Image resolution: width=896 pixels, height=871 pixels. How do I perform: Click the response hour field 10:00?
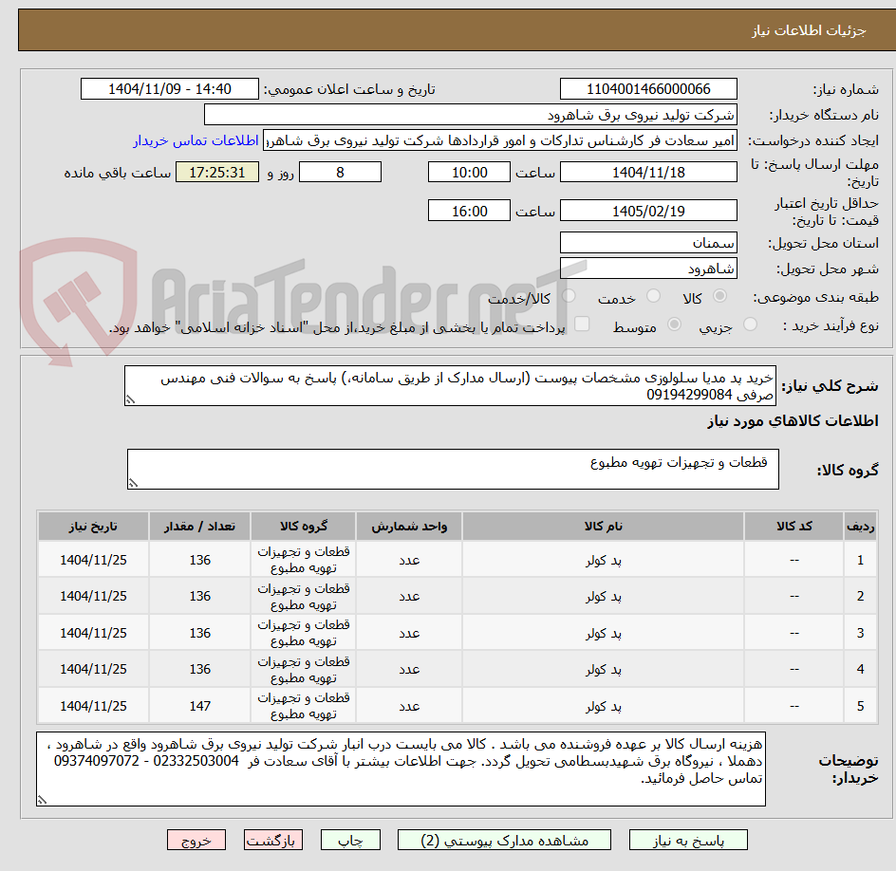[469, 172]
